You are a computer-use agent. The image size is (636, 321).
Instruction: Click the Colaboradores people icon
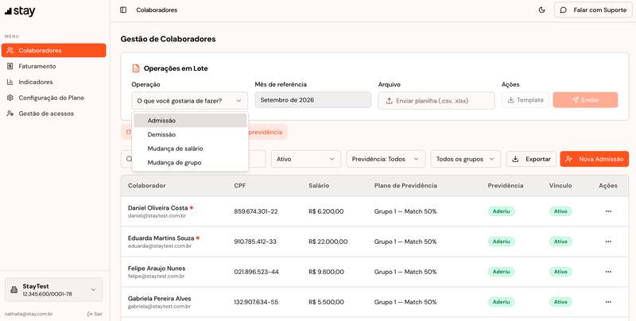[x=10, y=50]
